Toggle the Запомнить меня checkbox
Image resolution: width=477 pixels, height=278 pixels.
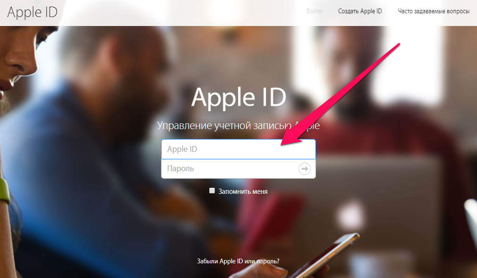point(212,191)
